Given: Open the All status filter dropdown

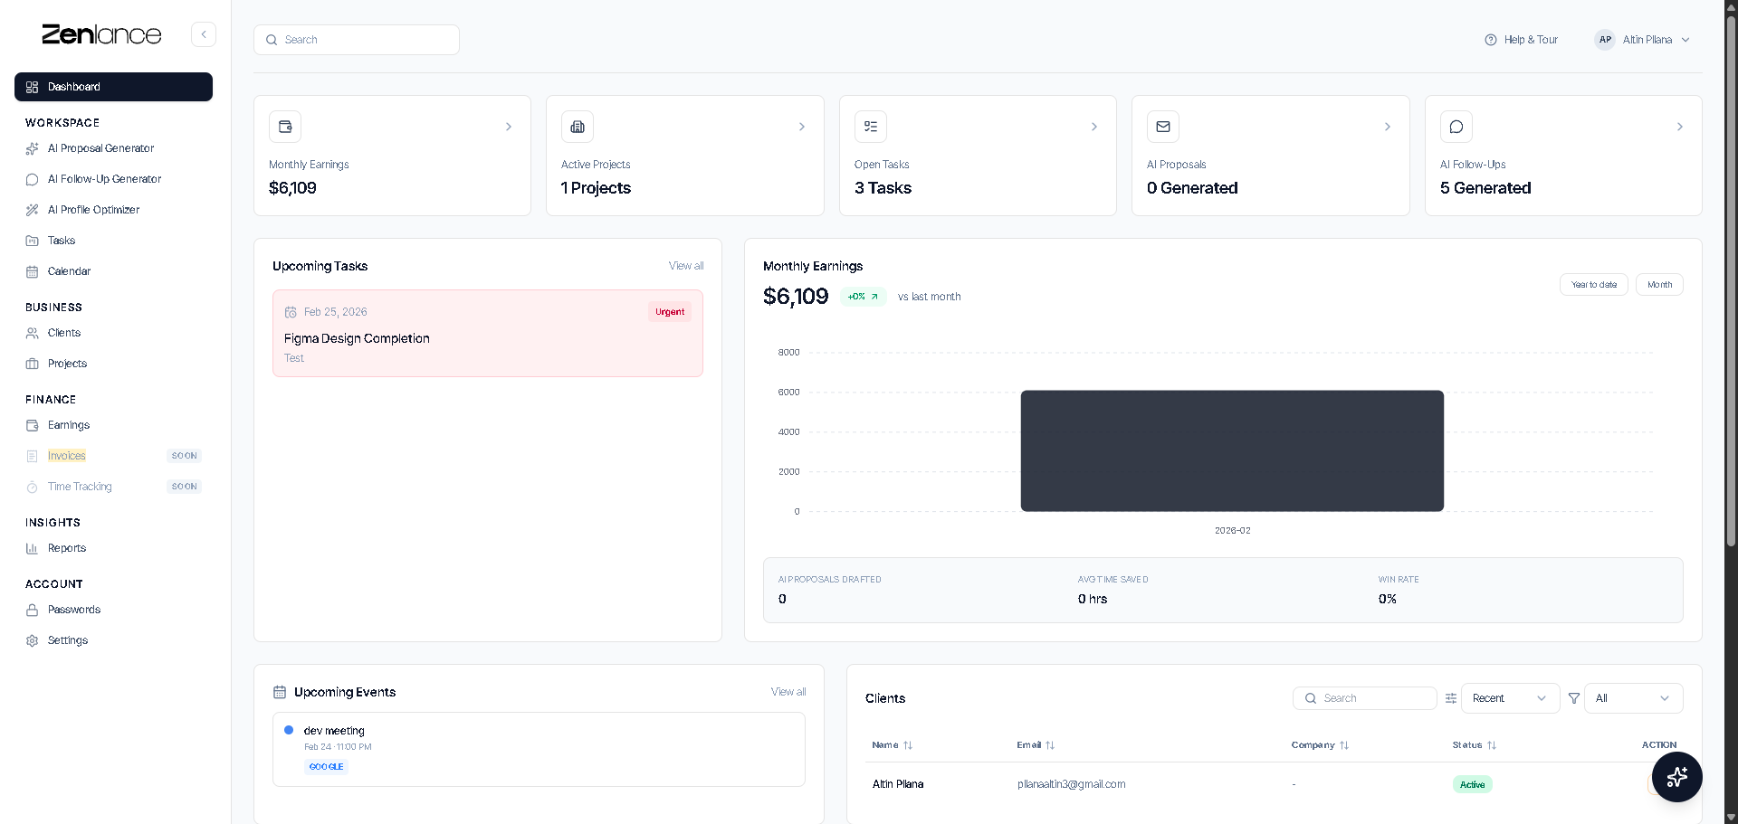Looking at the screenshot, I should click(1632, 697).
